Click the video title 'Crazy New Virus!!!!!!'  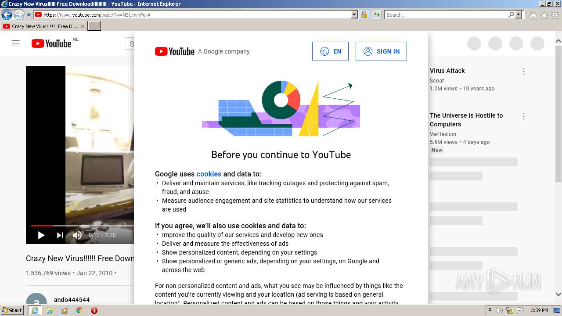pos(80,259)
